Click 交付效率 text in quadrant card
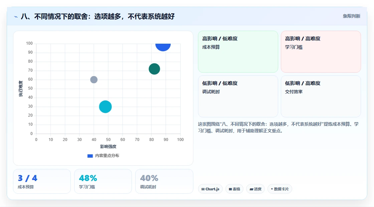The height and width of the screenshot is (207, 374). [294, 92]
